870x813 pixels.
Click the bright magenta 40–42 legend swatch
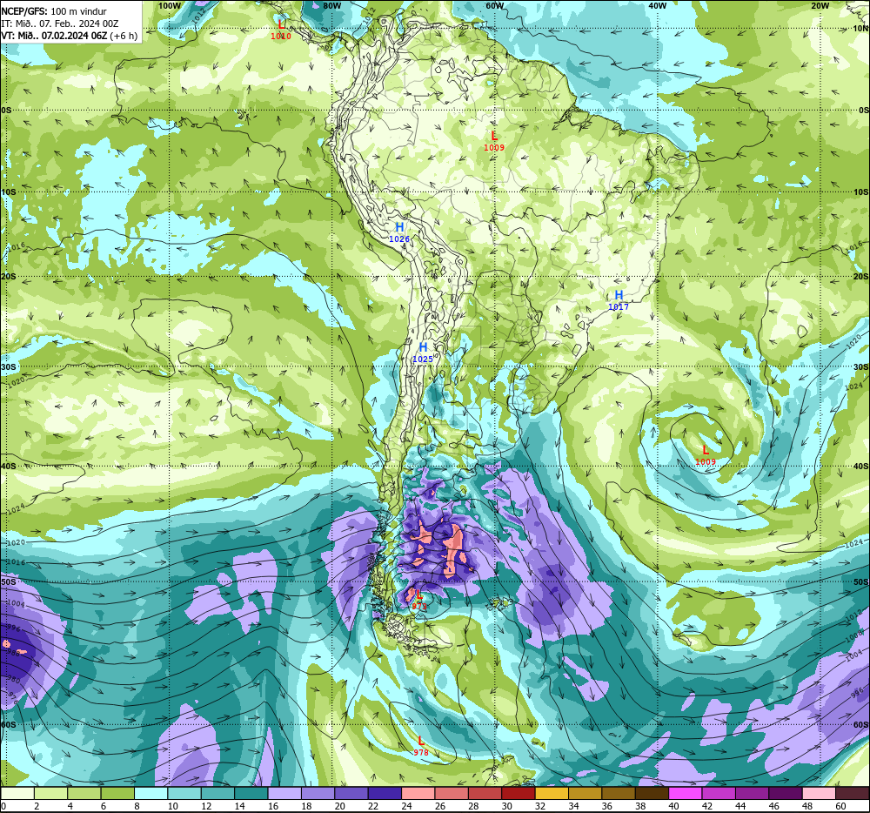686,794
